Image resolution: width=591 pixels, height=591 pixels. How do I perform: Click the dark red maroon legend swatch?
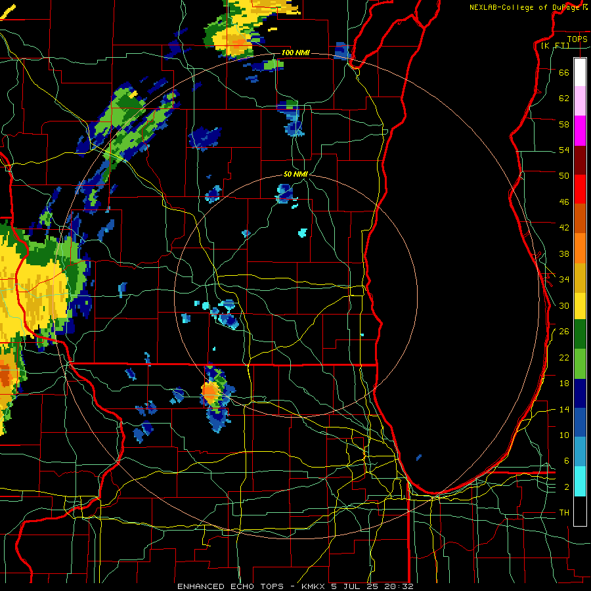(x=580, y=160)
